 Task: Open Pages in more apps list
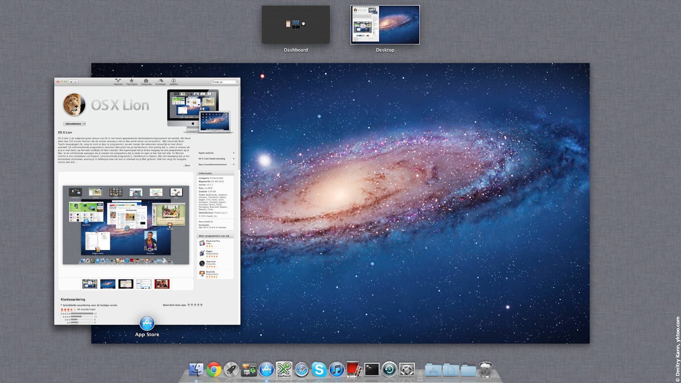(x=215, y=254)
